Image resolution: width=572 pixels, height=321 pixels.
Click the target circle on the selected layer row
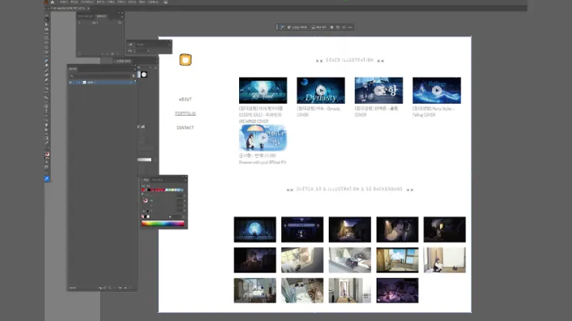tap(131, 82)
